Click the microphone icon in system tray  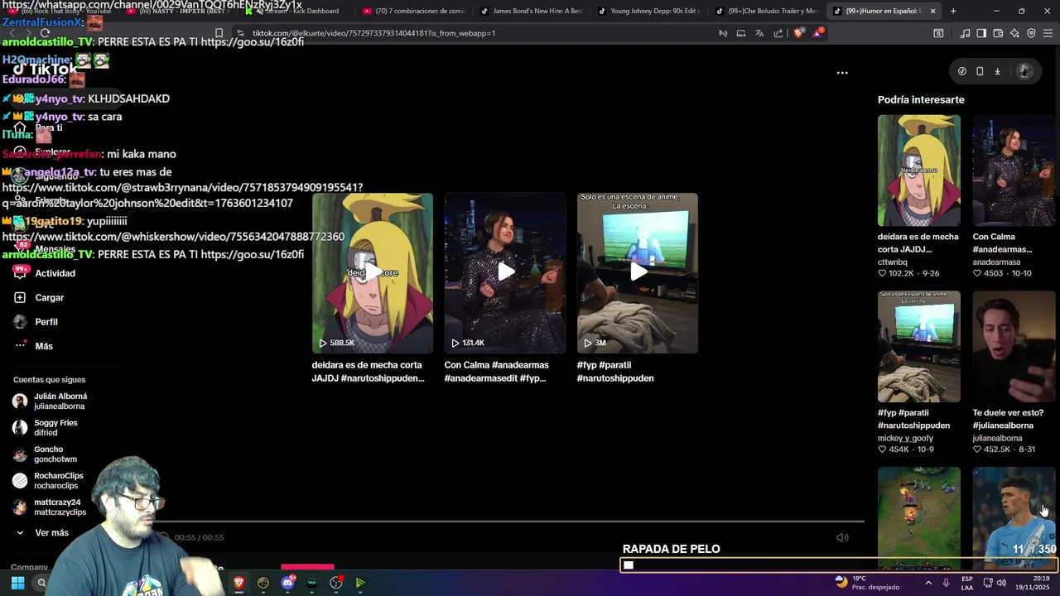pyautogui.click(x=946, y=583)
